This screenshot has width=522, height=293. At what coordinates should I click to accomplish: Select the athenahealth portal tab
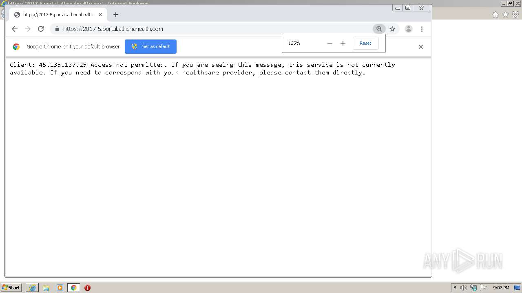coord(58,15)
